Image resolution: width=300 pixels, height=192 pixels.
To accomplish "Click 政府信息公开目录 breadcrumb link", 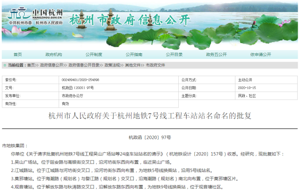I will coord(84,65).
